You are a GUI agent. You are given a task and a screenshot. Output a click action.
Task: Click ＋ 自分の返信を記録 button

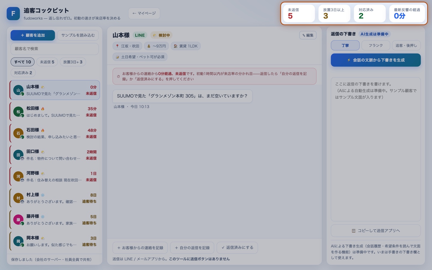(x=192, y=247)
